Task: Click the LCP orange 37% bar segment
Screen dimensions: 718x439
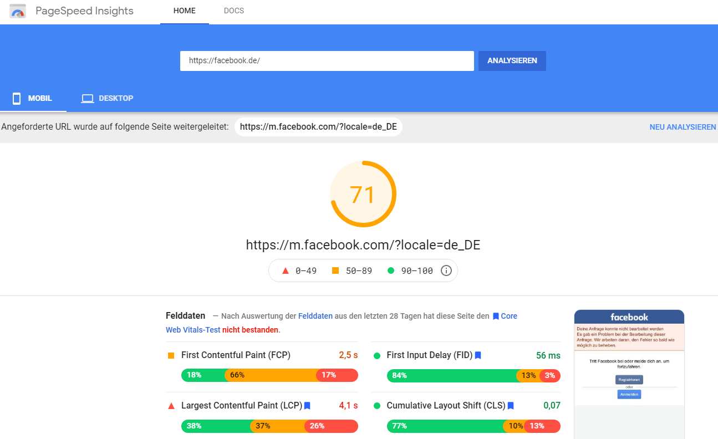Action: [x=277, y=426]
